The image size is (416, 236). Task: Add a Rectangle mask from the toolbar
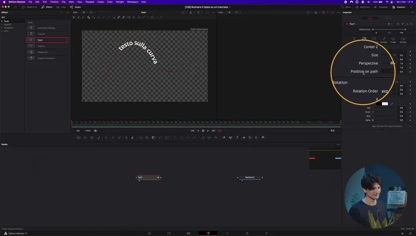(175, 138)
